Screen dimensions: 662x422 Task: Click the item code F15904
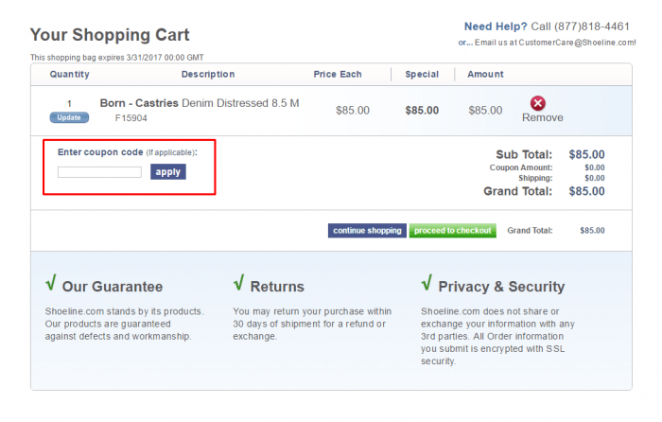pos(131,119)
